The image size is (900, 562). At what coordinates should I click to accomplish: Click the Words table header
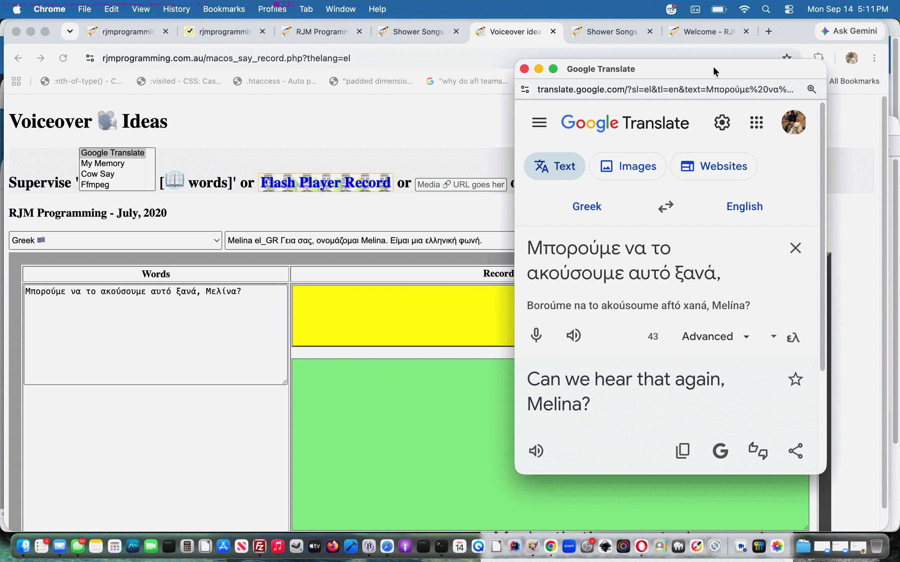click(x=155, y=274)
